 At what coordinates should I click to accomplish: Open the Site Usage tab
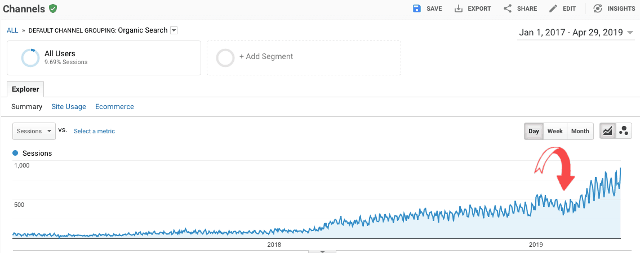[x=69, y=106]
